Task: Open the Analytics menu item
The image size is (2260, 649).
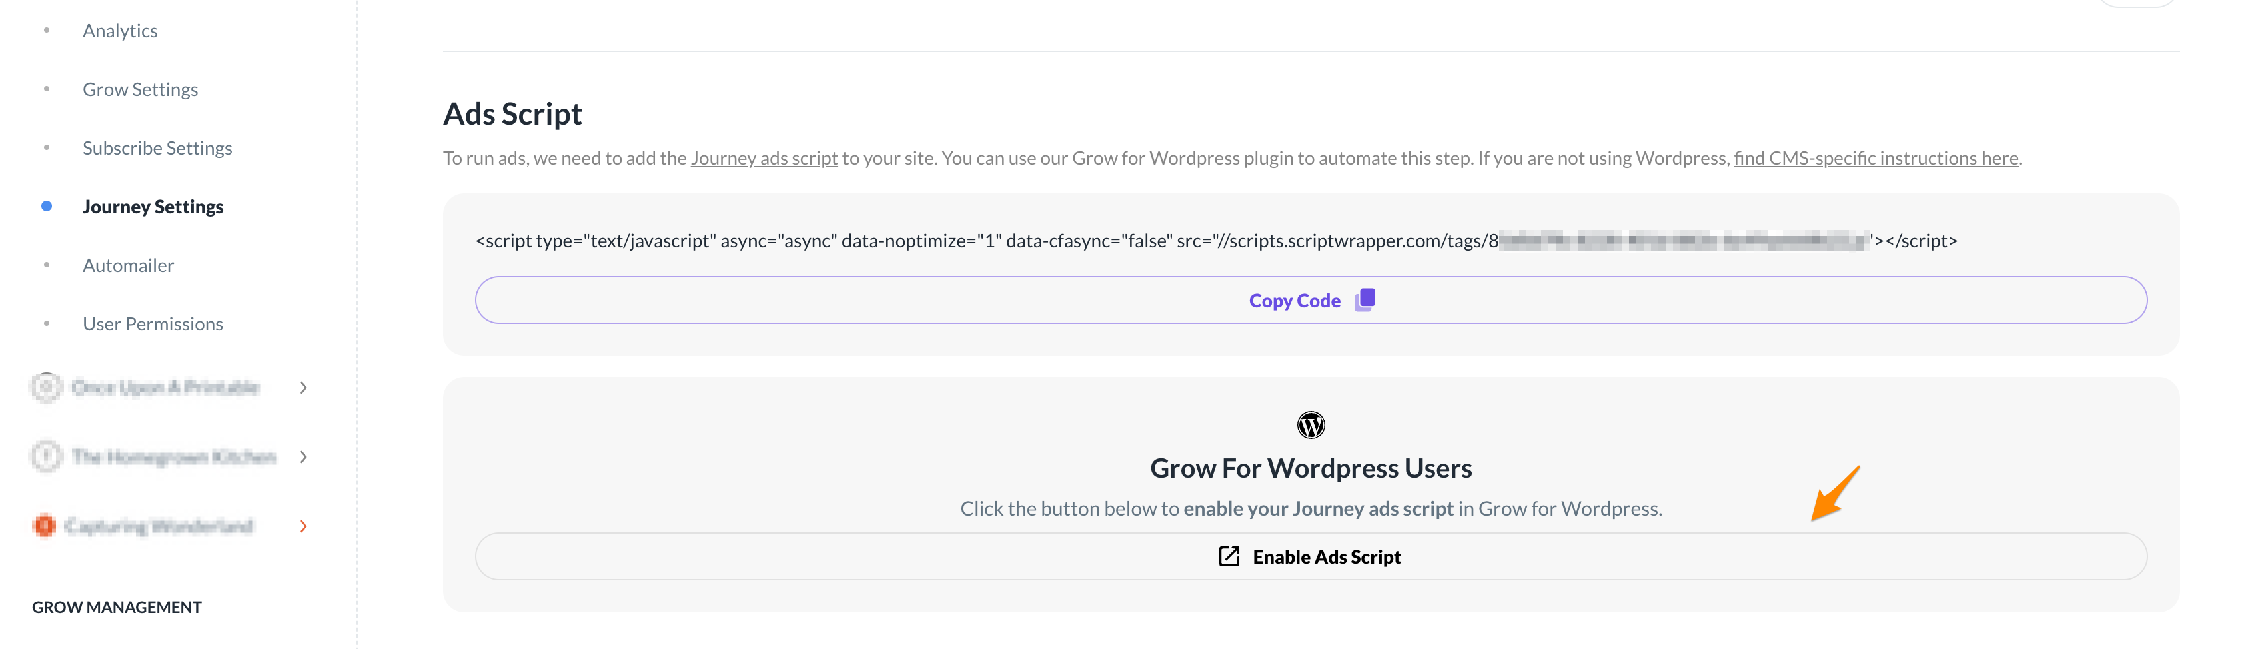Action: pos(120,31)
